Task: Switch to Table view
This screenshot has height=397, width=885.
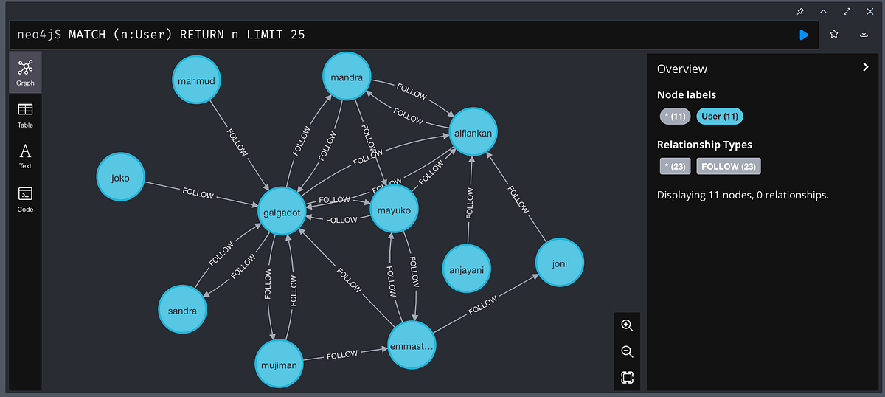Action: (25, 115)
